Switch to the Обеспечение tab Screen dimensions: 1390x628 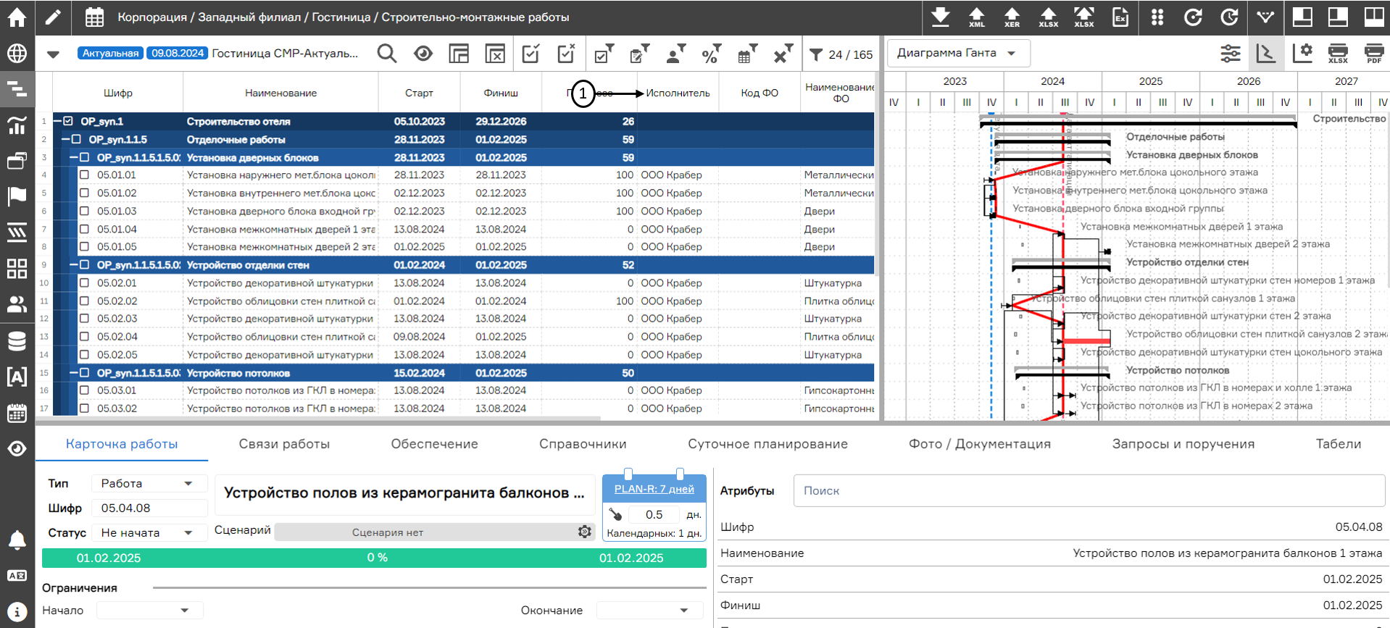click(x=434, y=444)
